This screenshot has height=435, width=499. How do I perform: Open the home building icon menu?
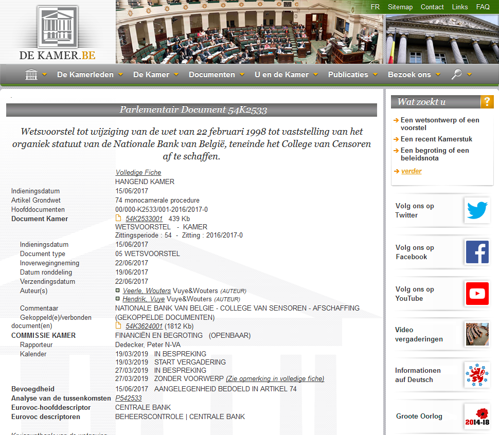coord(31,75)
